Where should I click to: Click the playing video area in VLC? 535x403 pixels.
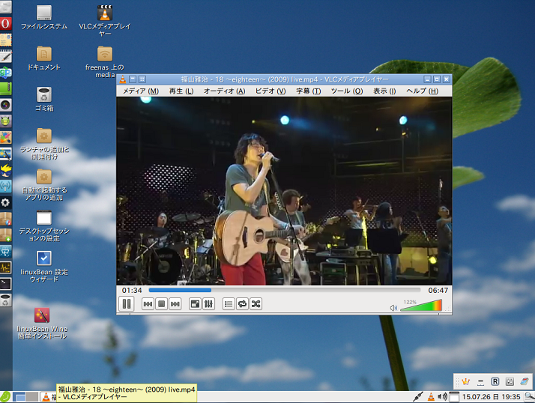coord(284,191)
